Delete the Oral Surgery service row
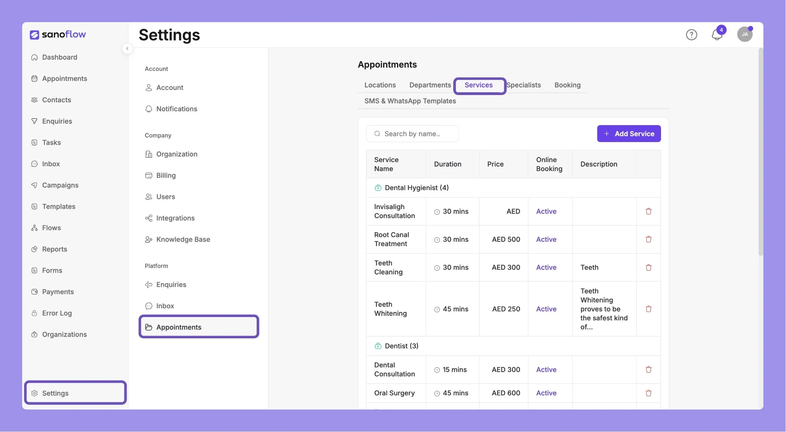786x432 pixels. 649,393
